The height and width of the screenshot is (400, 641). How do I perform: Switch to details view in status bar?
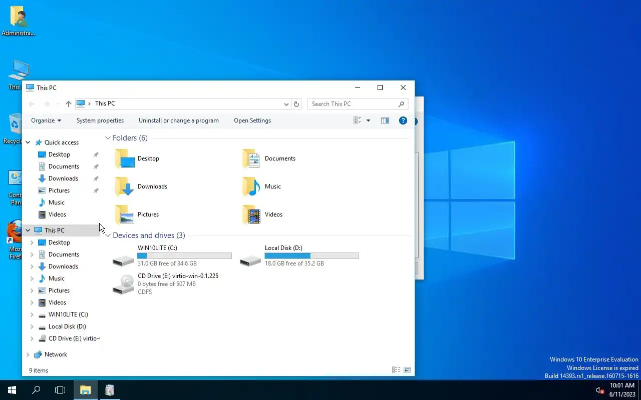click(x=396, y=370)
